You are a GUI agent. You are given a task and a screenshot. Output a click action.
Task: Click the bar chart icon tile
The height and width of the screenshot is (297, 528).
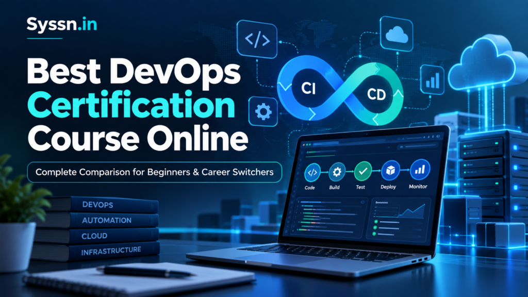tap(433, 80)
